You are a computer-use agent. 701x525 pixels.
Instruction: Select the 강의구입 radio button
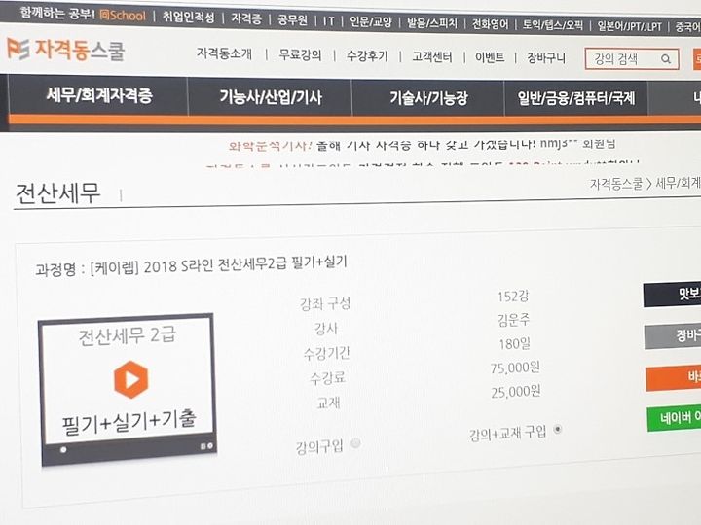coord(356,443)
